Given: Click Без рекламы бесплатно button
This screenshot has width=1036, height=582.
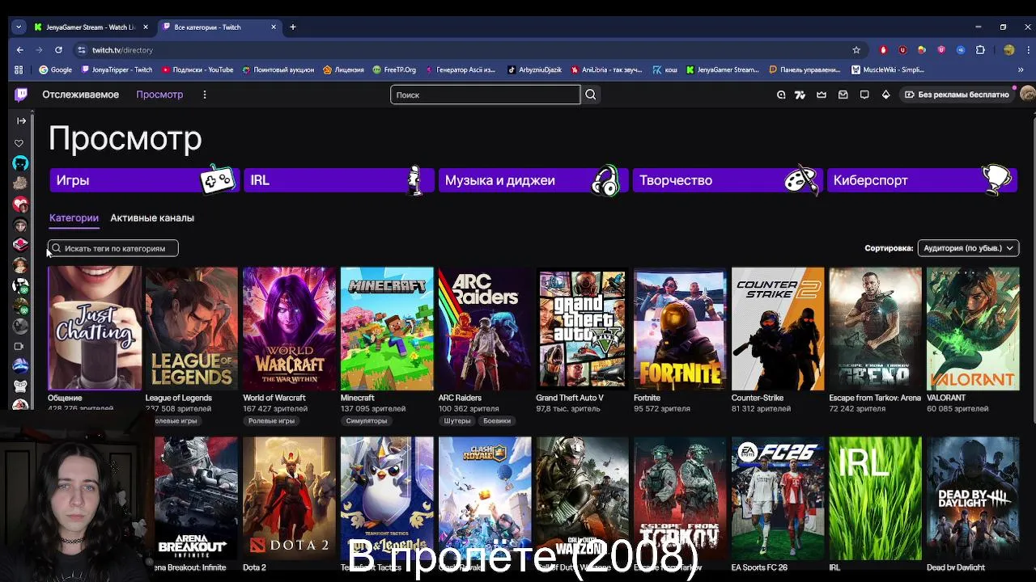Looking at the screenshot, I should [957, 95].
